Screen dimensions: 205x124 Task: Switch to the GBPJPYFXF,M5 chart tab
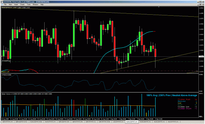pyautogui.click(x=77, y=122)
